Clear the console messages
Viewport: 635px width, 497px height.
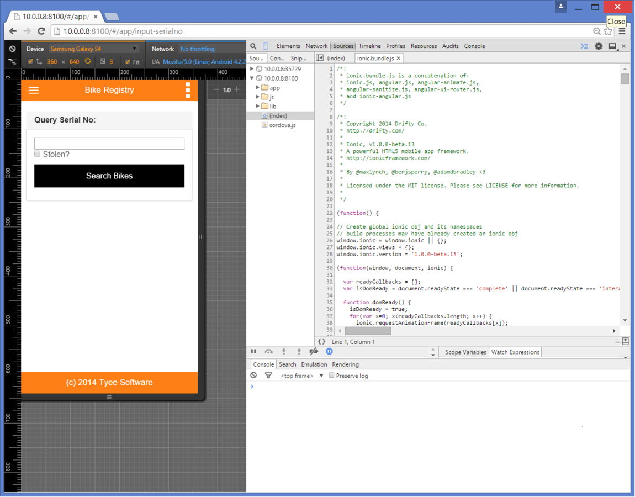tap(253, 375)
